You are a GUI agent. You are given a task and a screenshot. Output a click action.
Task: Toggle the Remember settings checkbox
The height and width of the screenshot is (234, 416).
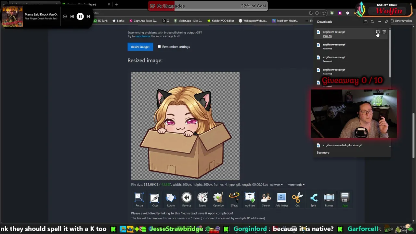click(159, 47)
